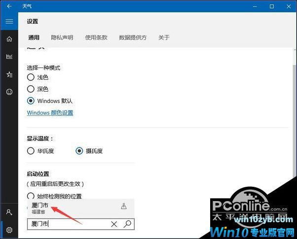Select the Windows 默认 mode radio button
Image resolution: width=297 pixels, height=239 pixels.
31,101
